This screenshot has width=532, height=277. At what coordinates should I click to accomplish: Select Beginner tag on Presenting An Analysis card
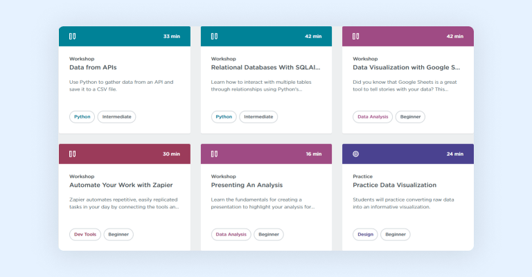[268, 234]
